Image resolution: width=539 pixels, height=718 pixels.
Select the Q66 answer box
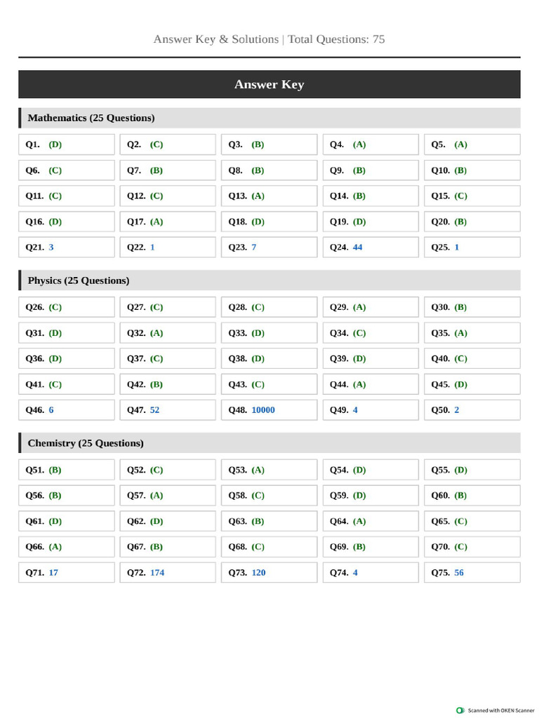[x=67, y=547]
